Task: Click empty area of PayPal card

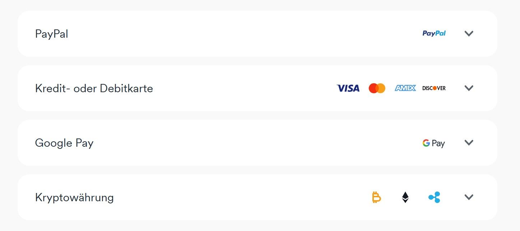Action: click(244, 34)
